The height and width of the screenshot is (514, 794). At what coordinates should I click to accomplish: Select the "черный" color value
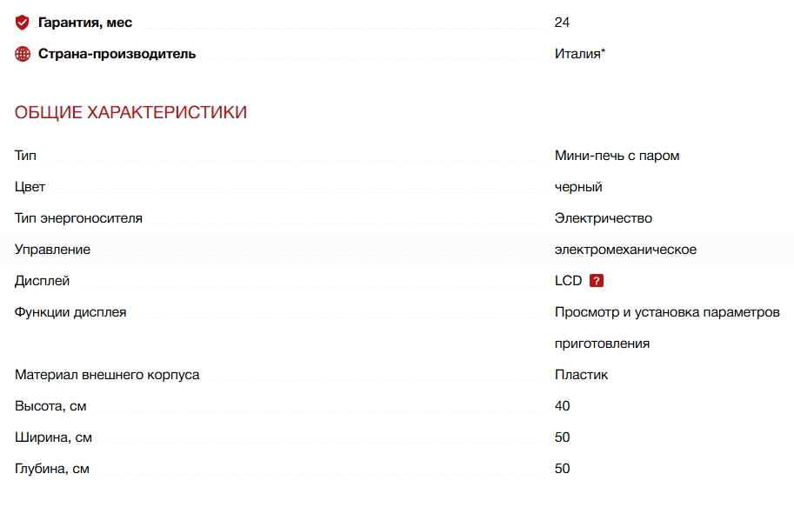point(578,187)
